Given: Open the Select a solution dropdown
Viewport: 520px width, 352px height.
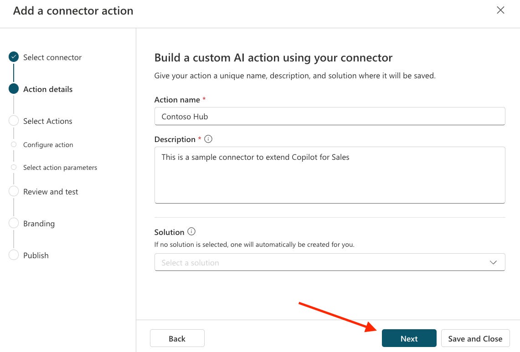Looking at the screenshot, I should coord(330,262).
